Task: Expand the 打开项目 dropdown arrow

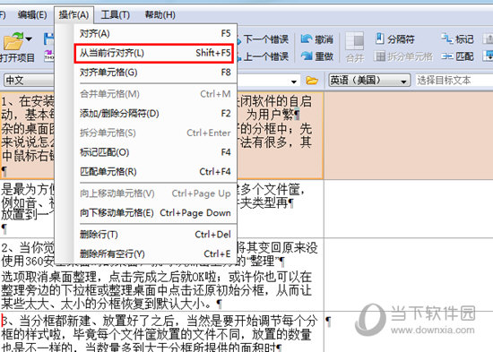Action: [x=29, y=39]
